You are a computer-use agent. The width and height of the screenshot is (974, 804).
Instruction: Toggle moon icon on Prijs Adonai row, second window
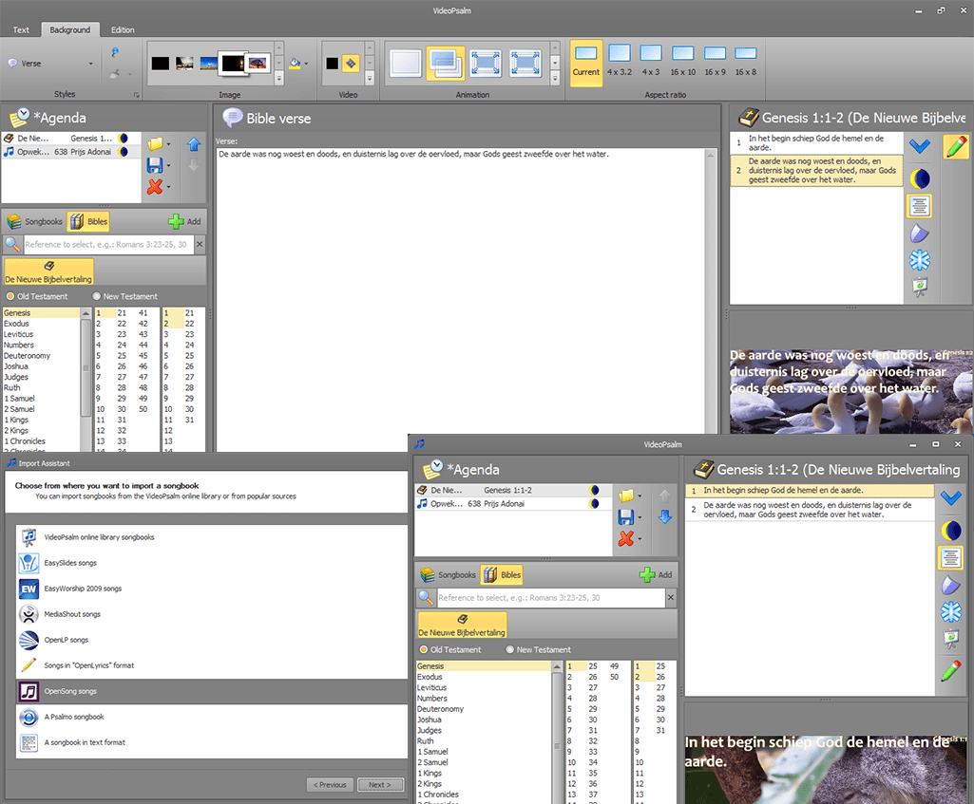(x=595, y=504)
